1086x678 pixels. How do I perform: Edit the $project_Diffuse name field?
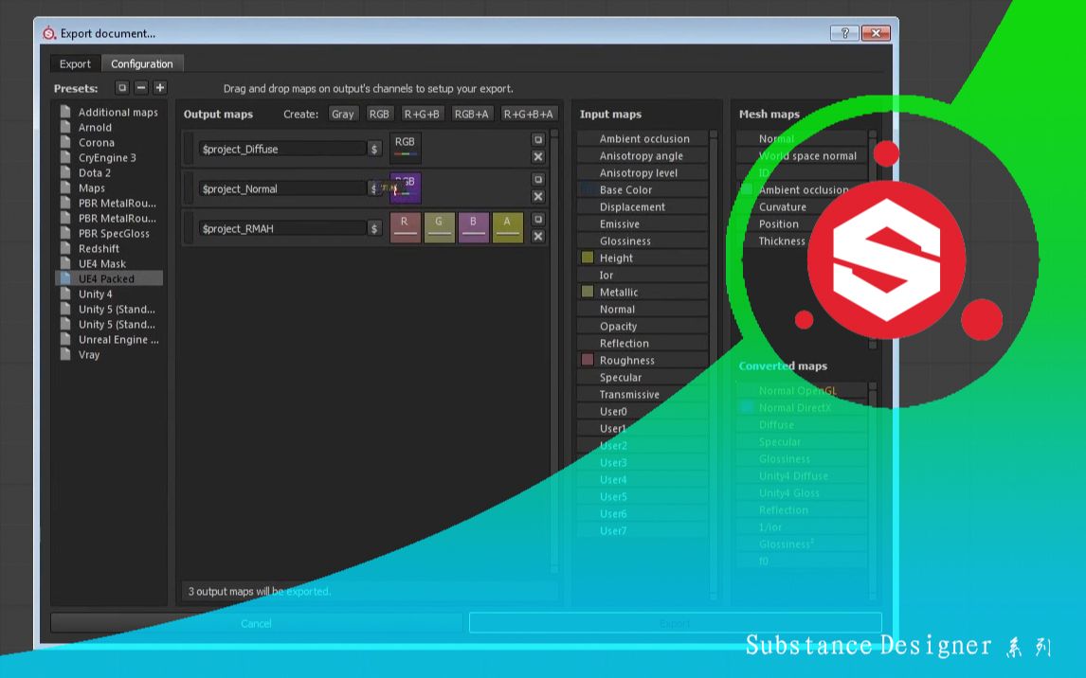point(282,149)
